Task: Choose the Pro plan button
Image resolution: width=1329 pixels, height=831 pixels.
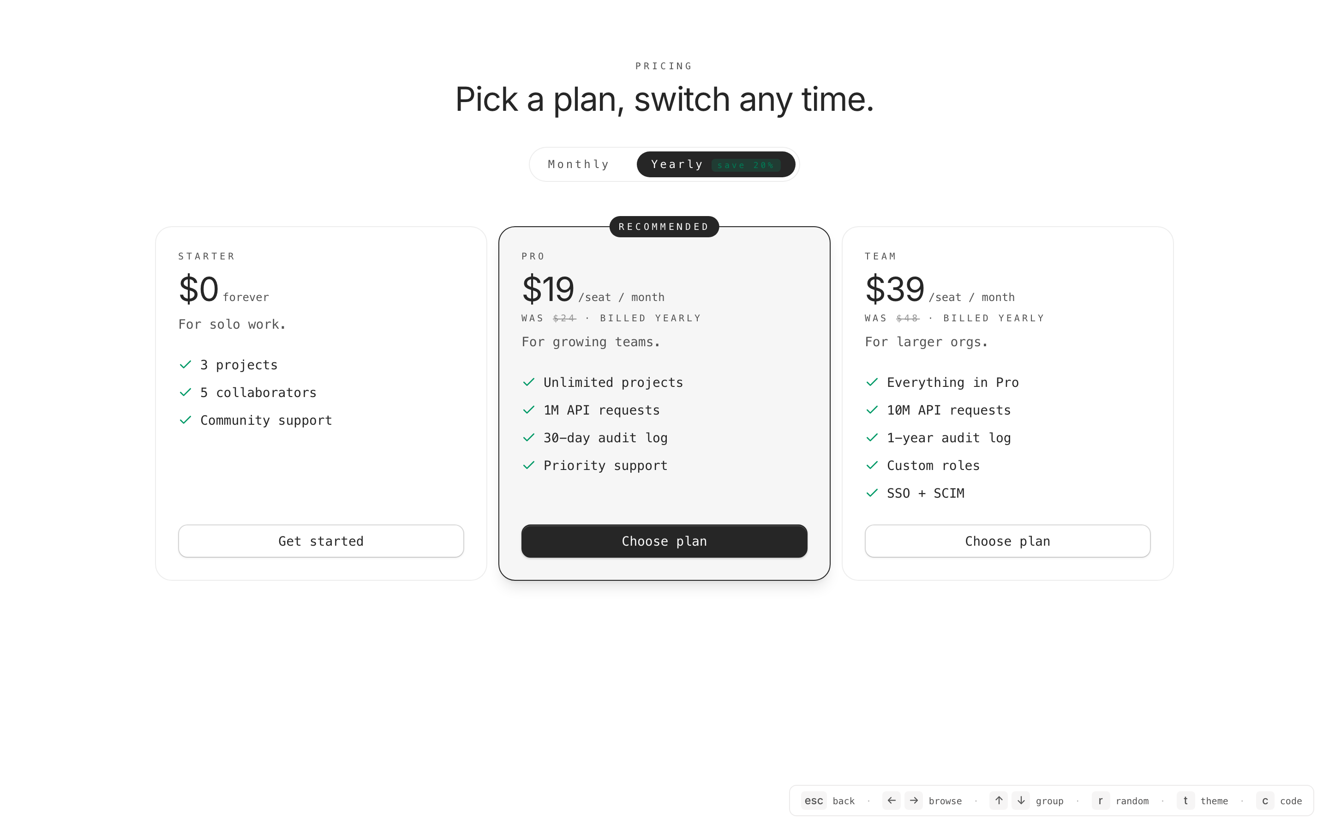Action: click(664, 541)
